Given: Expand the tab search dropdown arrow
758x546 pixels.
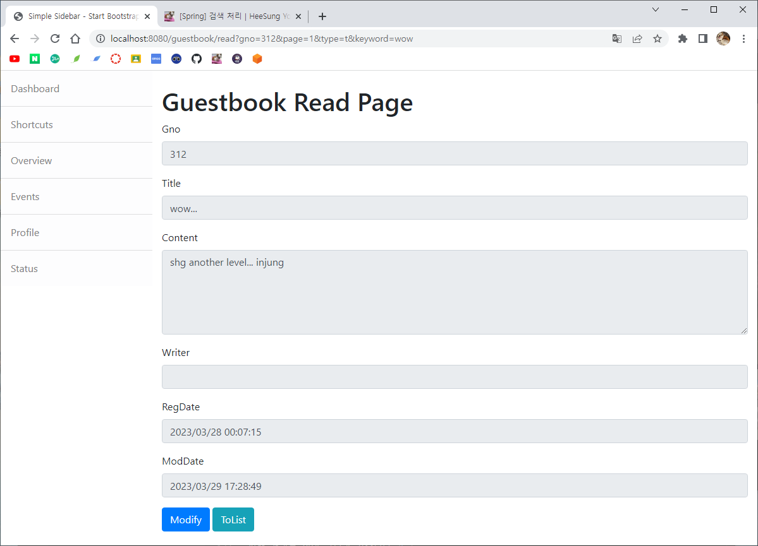Looking at the screenshot, I should pos(656,9).
